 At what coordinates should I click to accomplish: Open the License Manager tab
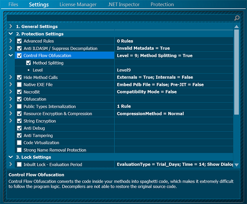point(78,5)
